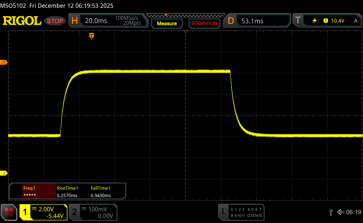Image resolution: width=363 pixels, height=223 pixels.
Task: Select the channel 1 ground marker
Action: (4, 173)
